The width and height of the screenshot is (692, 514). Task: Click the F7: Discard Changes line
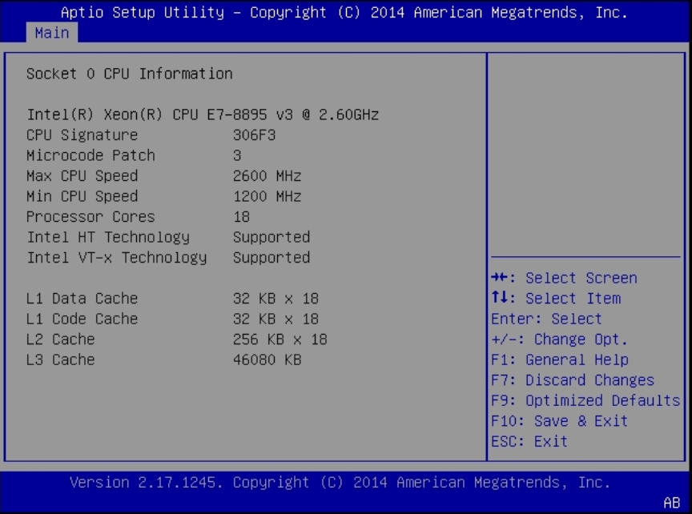coord(573,380)
